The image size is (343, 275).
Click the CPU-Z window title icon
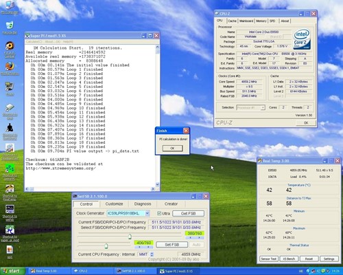pos(217,14)
